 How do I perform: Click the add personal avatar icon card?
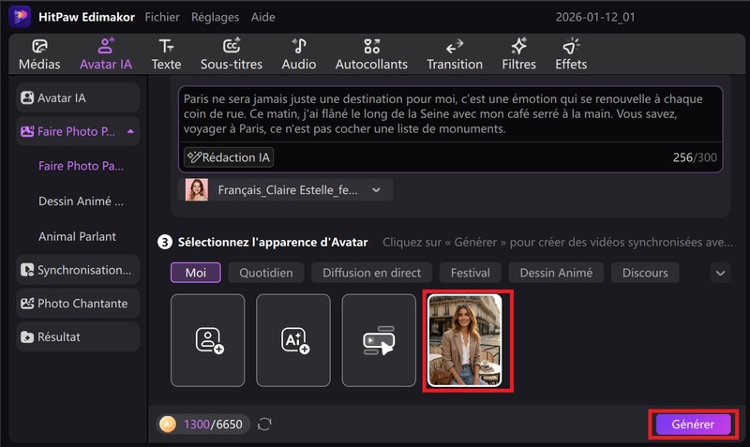click(208, 340)
